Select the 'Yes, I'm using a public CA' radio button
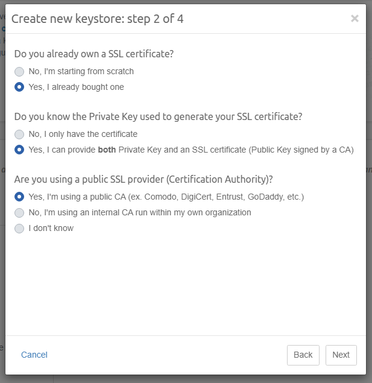 (x=19, y=197)
